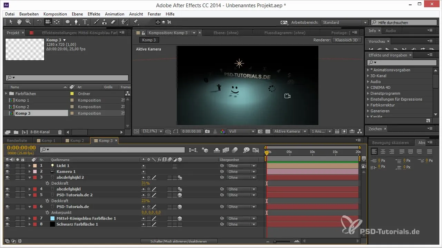Click the trash icon in Project panel
Viewport: 442px width, 248px height.
[60, 132]
